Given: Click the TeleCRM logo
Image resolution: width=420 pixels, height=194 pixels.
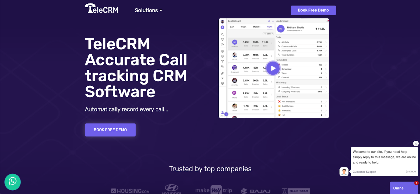Looking at the screenshot, I should (x=102, y=8).
